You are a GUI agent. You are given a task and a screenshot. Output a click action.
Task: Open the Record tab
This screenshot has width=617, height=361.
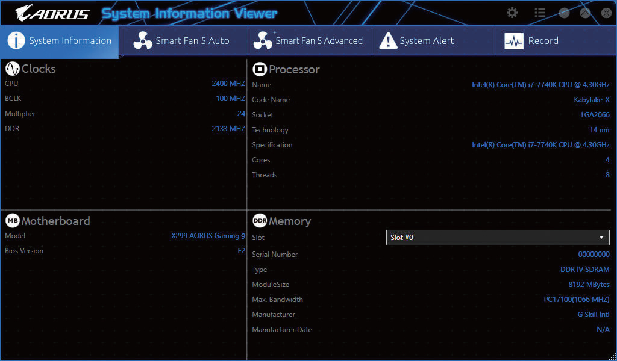coord(543,41)
